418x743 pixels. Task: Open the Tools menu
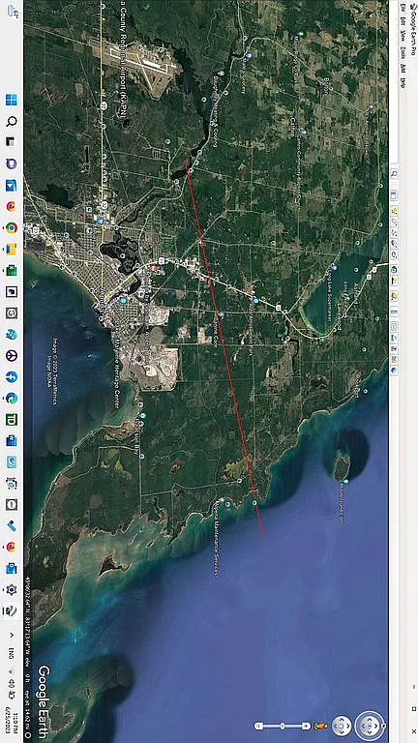(x=403, y=52)
